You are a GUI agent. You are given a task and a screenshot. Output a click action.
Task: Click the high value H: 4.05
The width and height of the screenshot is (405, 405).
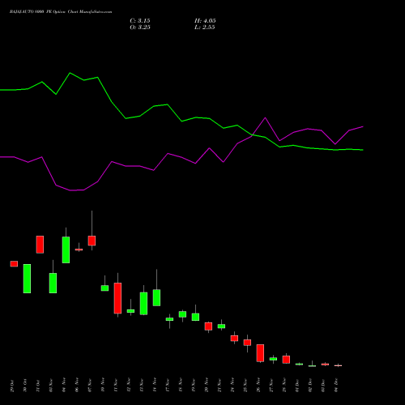(205, 21)
